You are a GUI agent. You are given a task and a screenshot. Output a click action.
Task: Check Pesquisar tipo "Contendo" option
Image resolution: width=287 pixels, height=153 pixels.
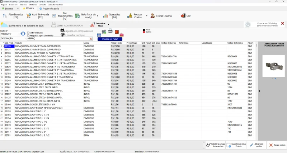click(x=28, y=35)
